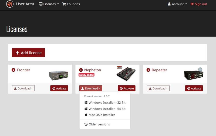This screenshot has width=216, height=136.
Task: Choose the Mac OS X Installer
Action: 105,115
